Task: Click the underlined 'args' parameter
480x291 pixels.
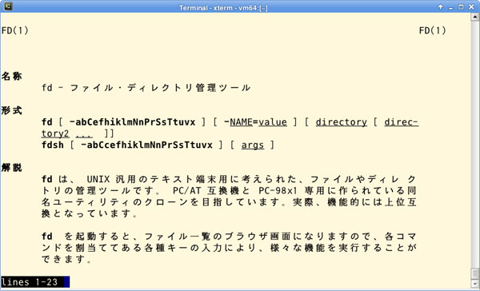Action: [x=253, y=145]
